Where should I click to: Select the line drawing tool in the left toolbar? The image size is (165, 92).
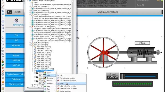click(3, 18)
